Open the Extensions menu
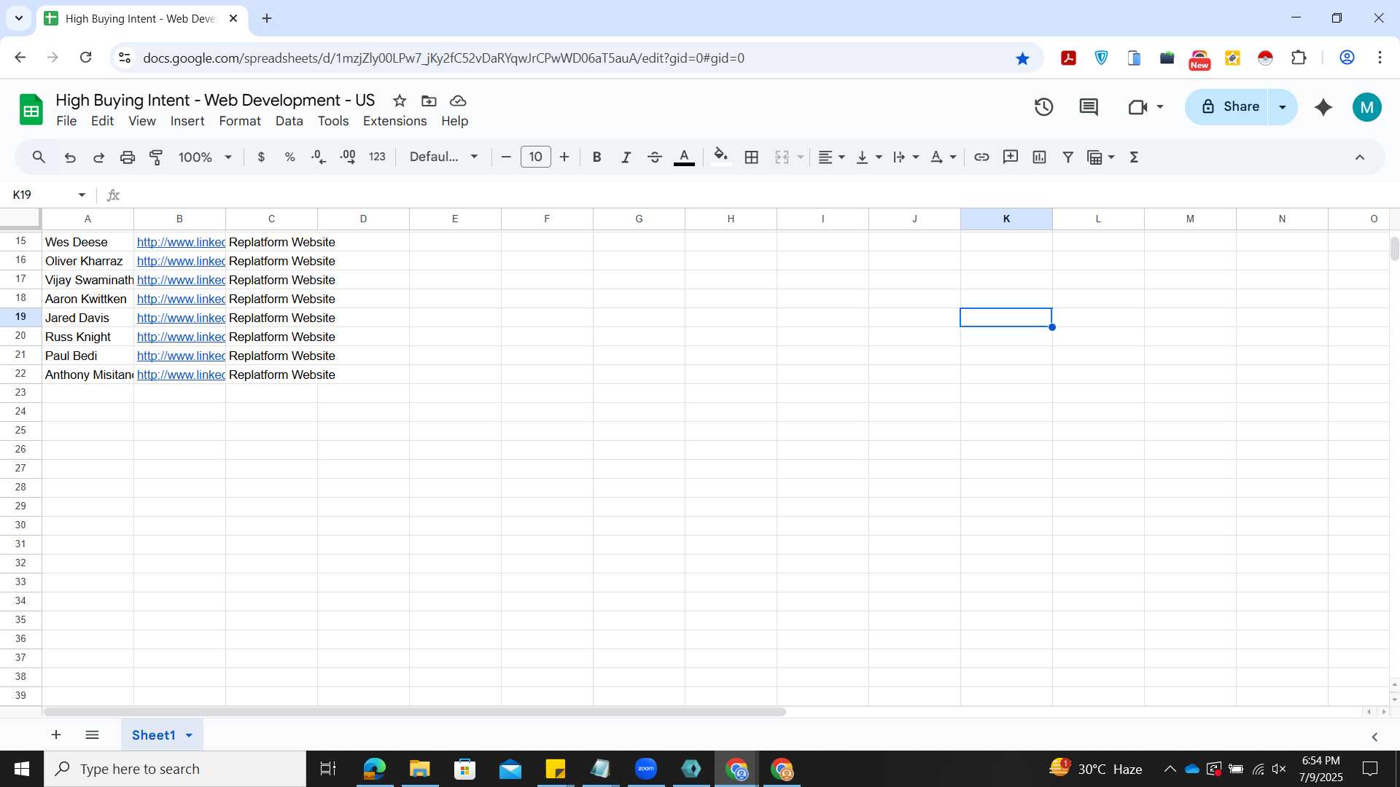1400x787 pixels. 394,121
